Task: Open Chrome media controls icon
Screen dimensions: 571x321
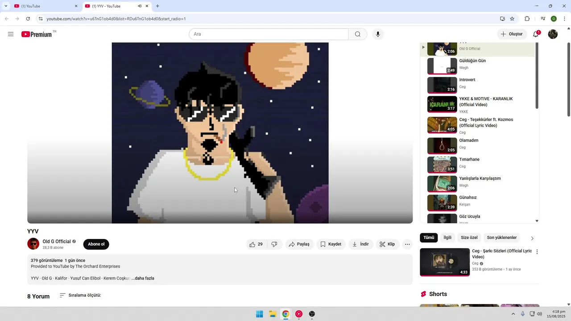Action: pyautogui.click(x=543, y=19)
